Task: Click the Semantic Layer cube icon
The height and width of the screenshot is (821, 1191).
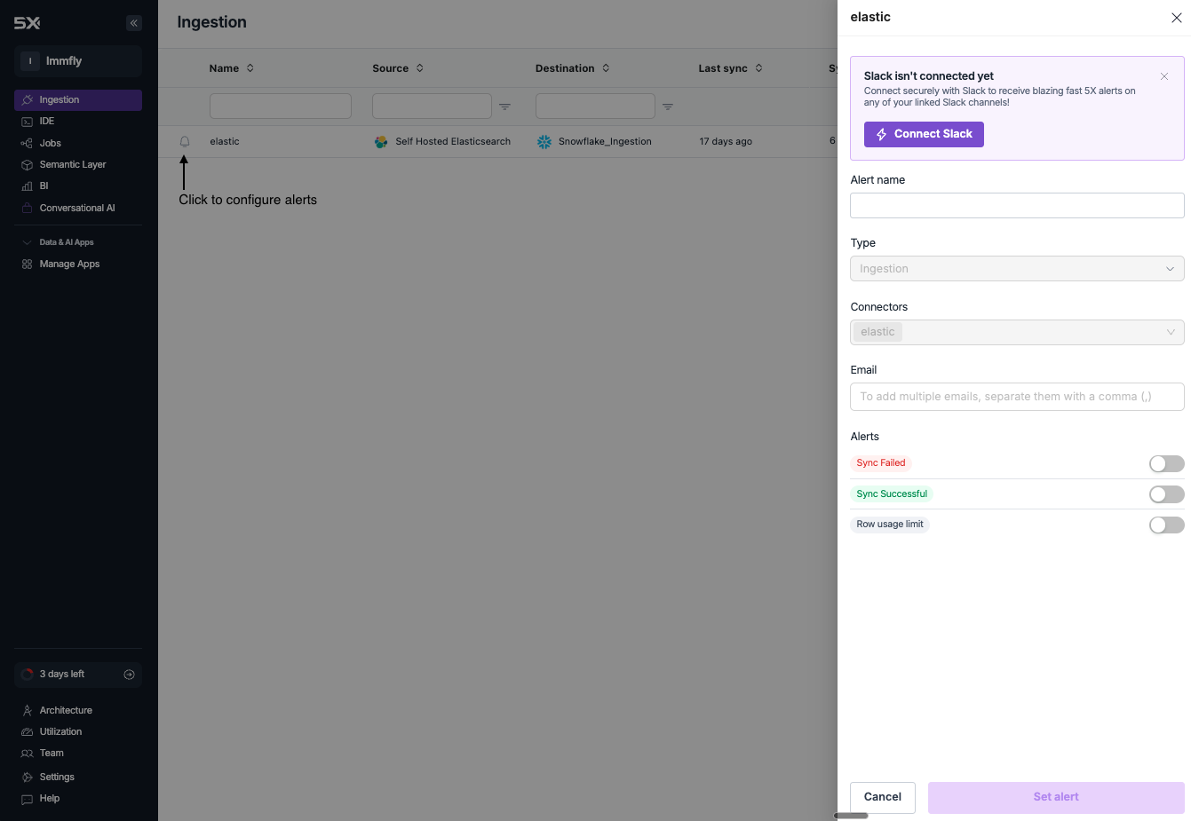Action: (x=27, y=165)
